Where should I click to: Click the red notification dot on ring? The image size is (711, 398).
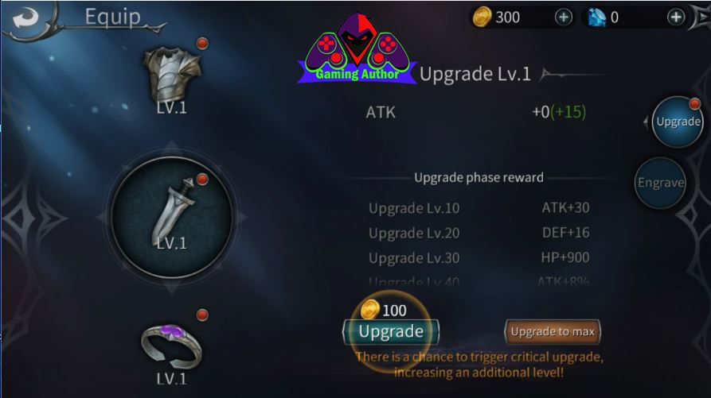pos(202,315)
